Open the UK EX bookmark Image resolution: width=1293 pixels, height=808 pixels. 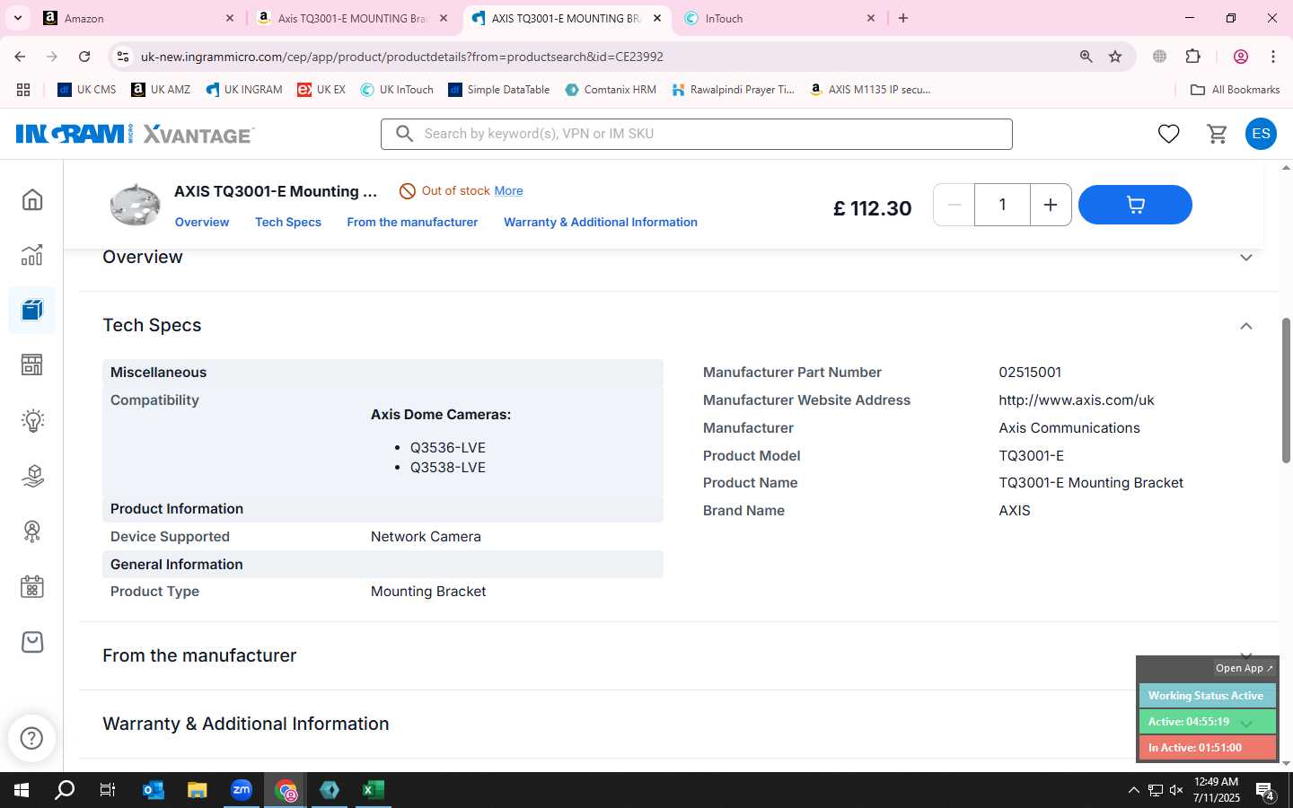tap(321, 90)
